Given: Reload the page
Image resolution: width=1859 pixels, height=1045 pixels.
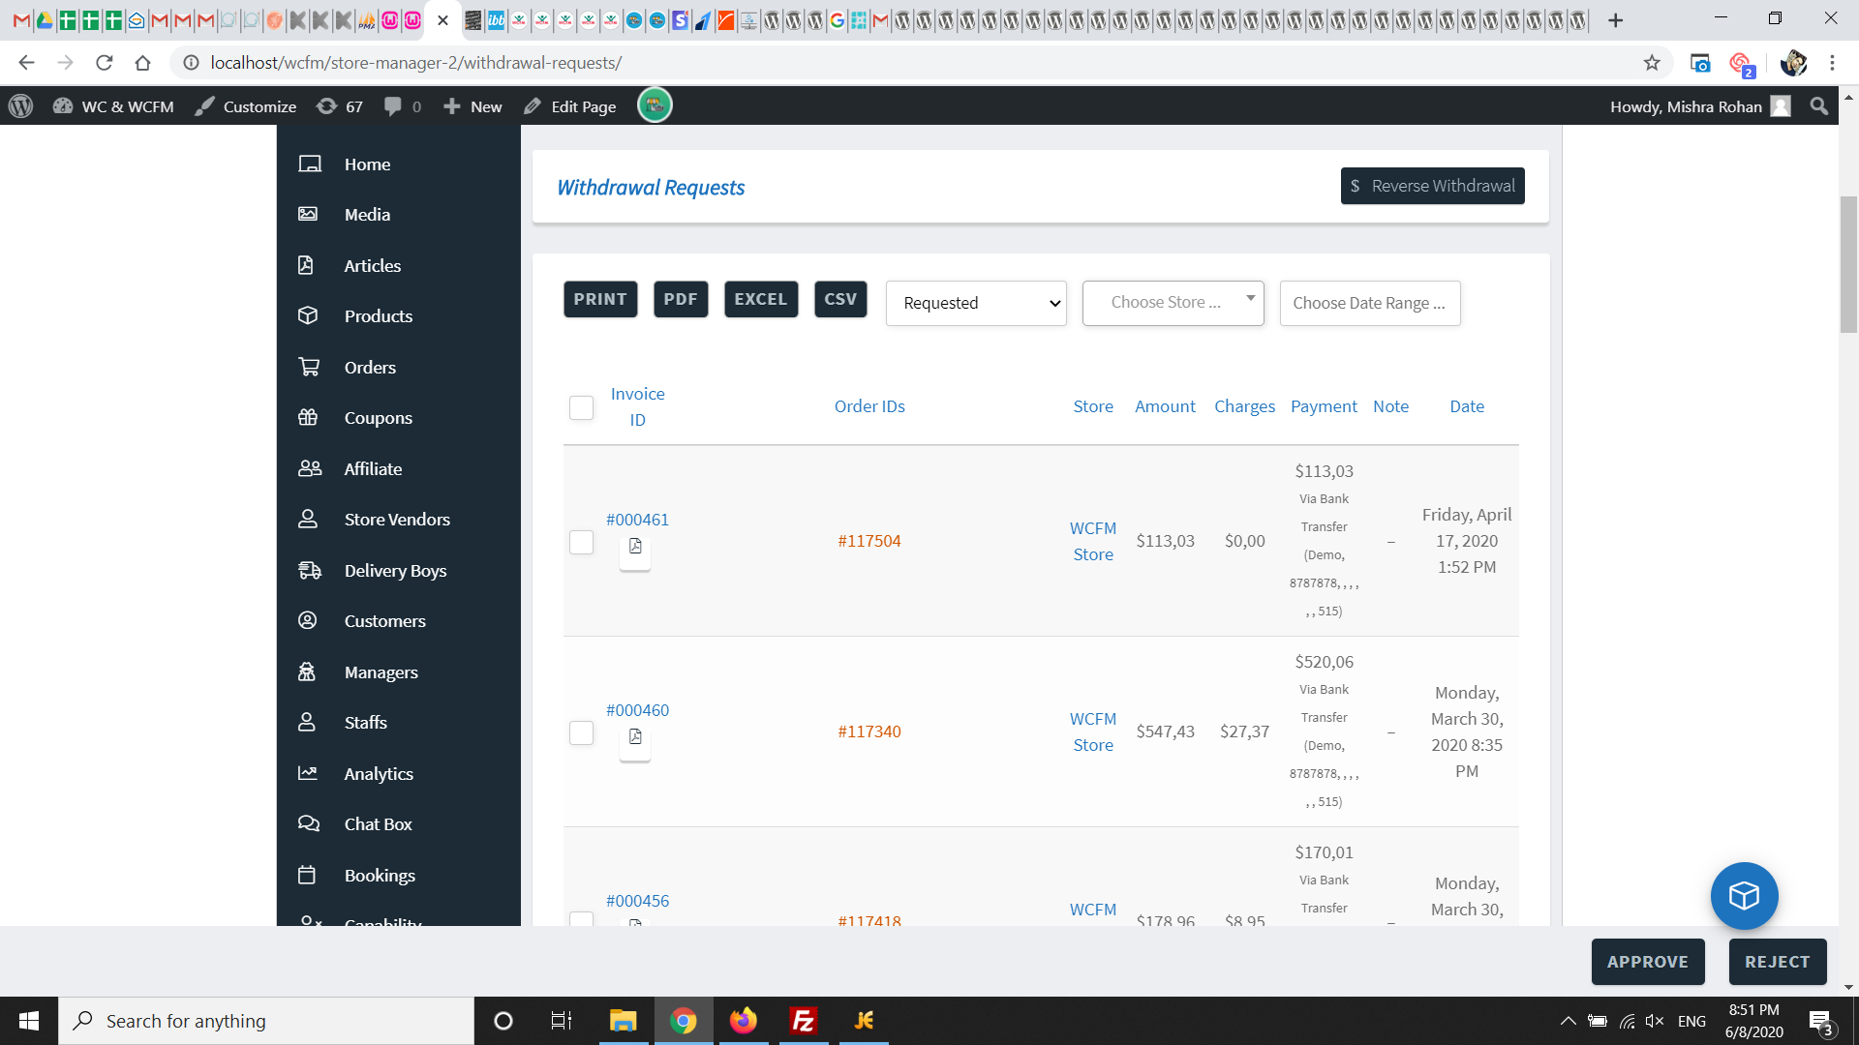Looking at the screenshot, I should point(105,63).
